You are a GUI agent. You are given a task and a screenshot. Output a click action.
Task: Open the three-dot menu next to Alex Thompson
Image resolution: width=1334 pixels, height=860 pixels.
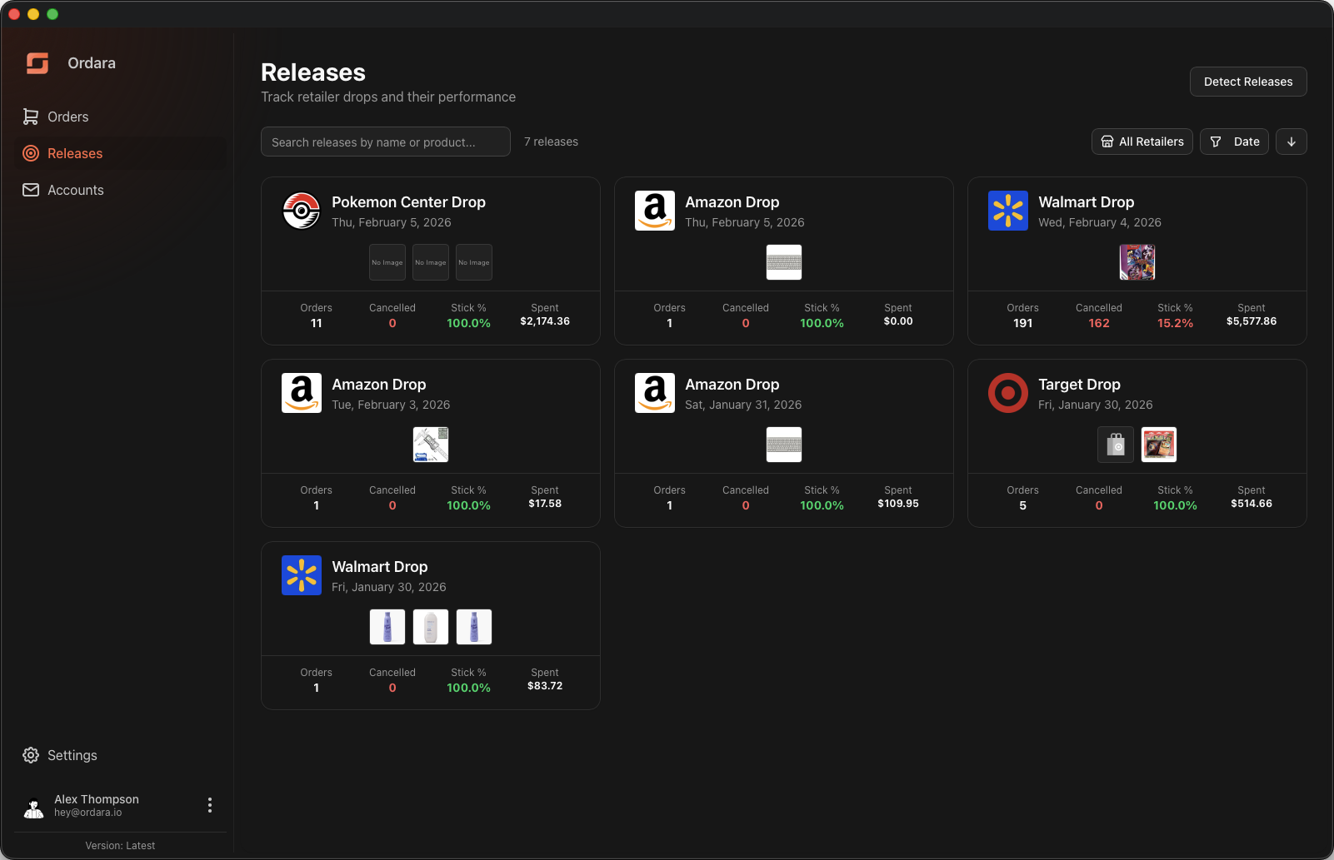point(210,805)
